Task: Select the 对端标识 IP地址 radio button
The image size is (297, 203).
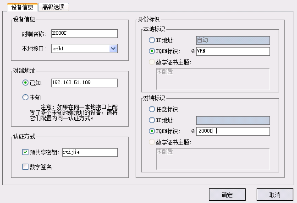Action: [152, 120]
